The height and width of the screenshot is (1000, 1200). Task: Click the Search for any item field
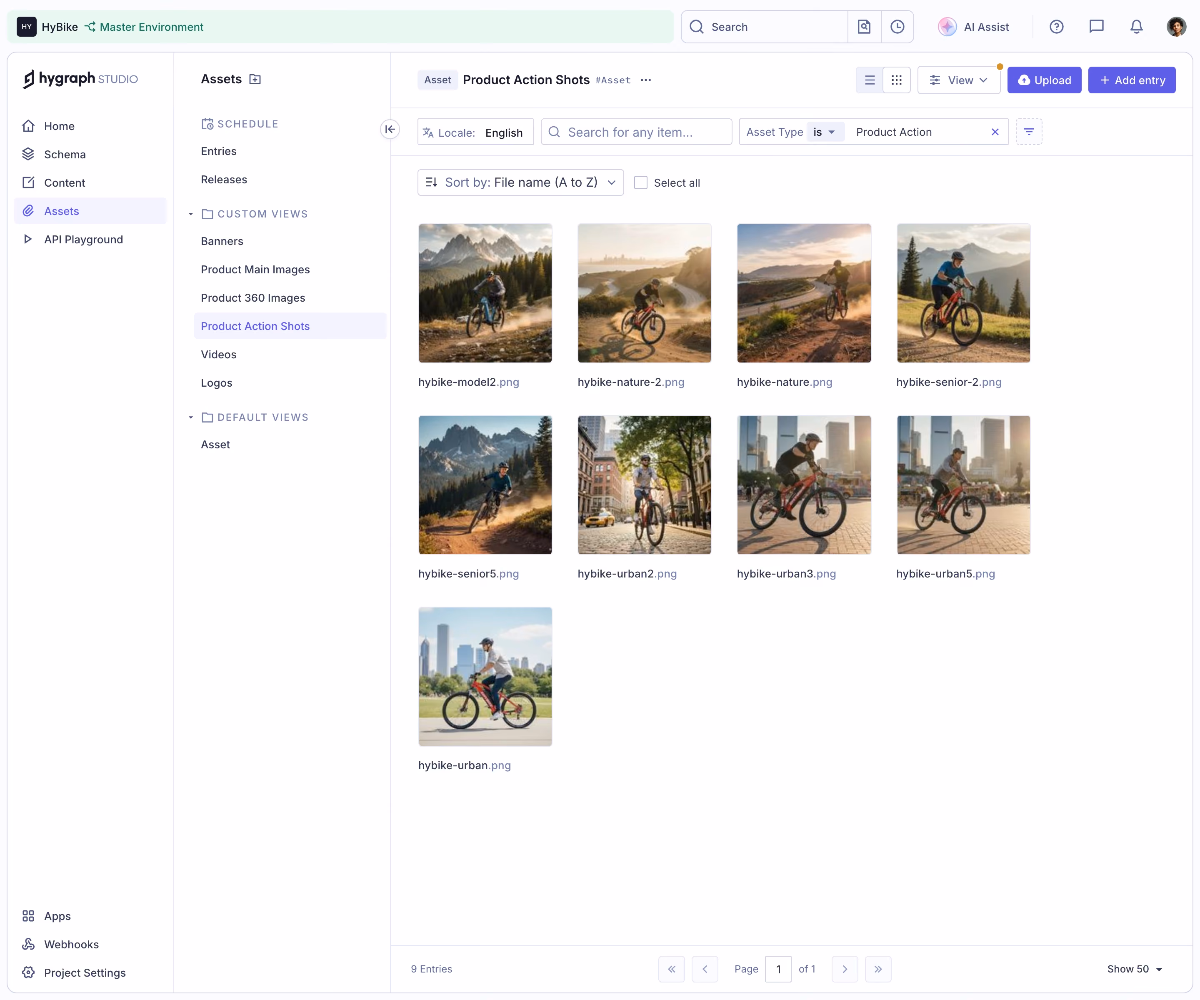point(636,132)
